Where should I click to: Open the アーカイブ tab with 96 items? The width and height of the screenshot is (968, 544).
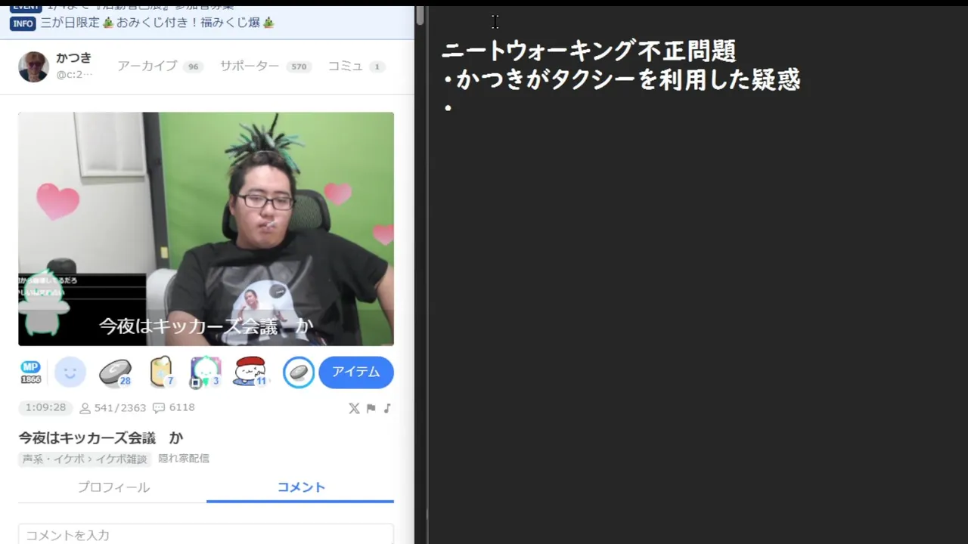click(x=160, y=66)
